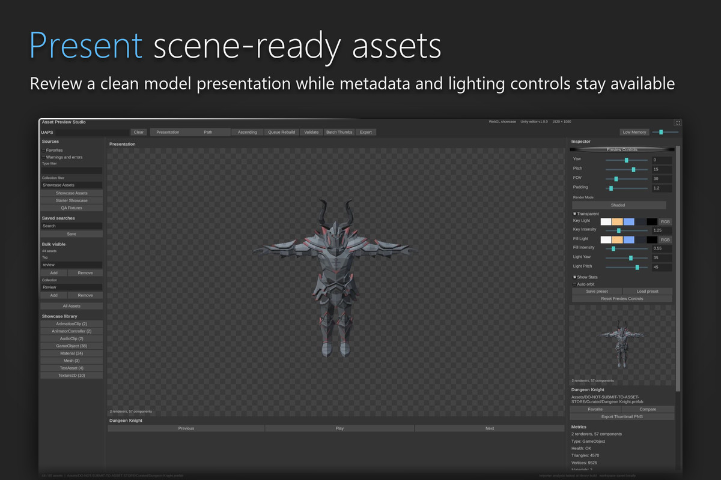The height and width of the screenshot is (480, 721).
Task: Open the Presentation view mode dropdown
Action: tap(168, 132)
